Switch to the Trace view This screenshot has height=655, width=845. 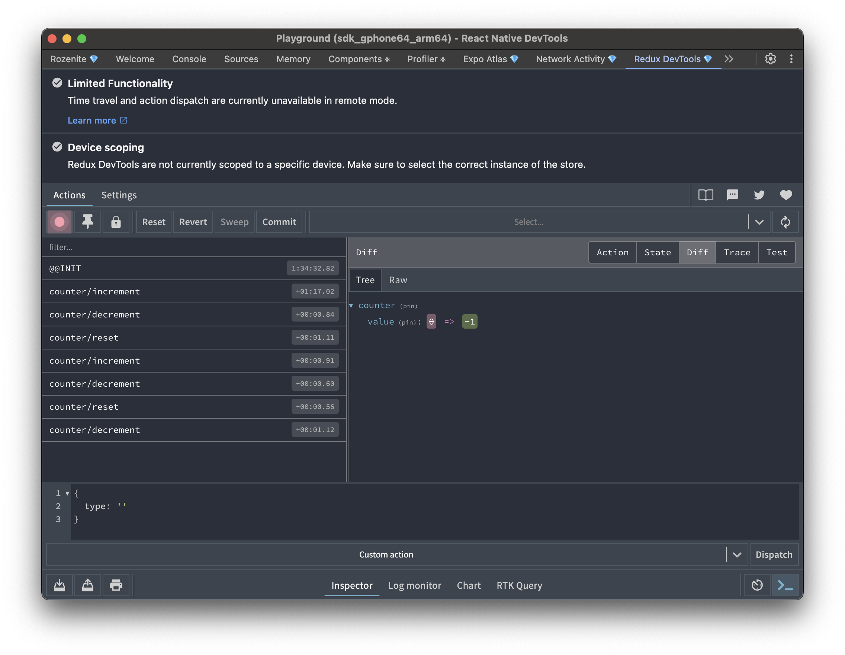tap(737, 252)
